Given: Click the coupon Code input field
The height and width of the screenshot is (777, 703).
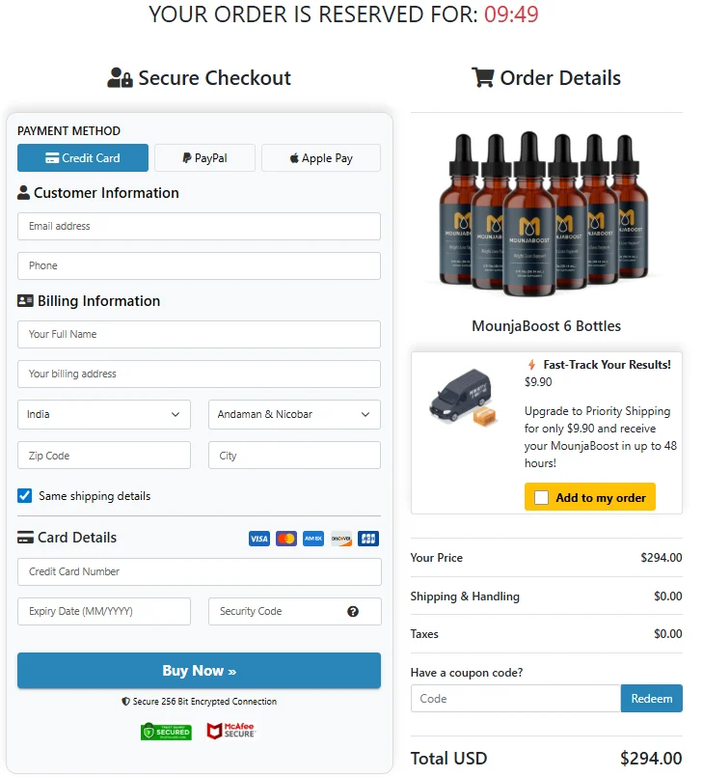Looking at the screenshot, I should [515, 698].
